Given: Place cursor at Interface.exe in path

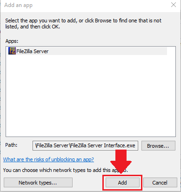Looking at the screenshot, I should pos(120,145).
